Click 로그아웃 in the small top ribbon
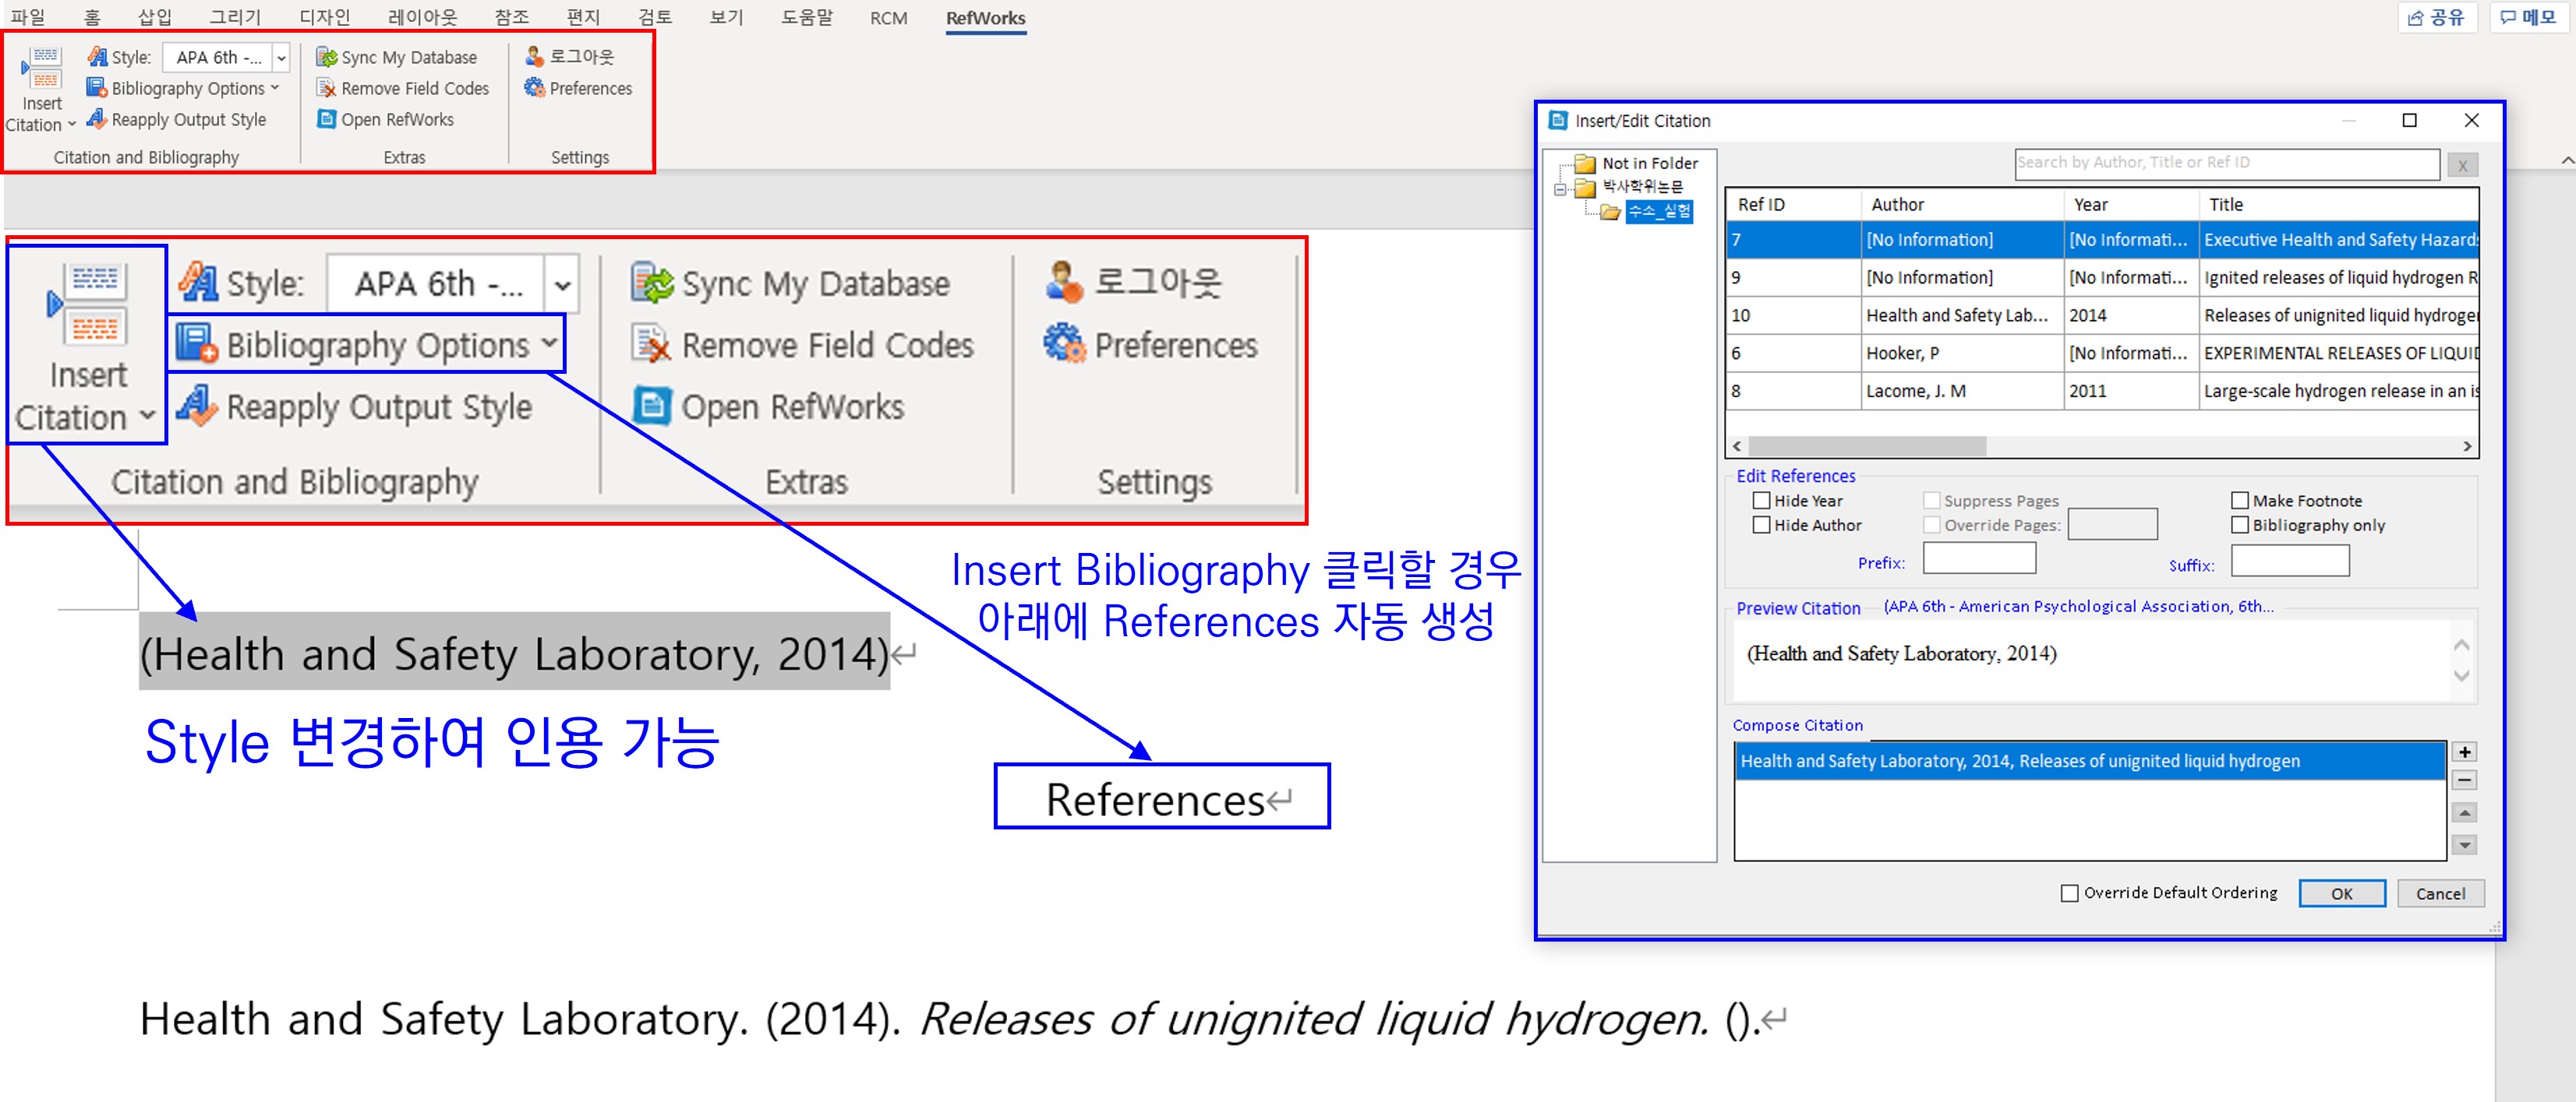 570,57
